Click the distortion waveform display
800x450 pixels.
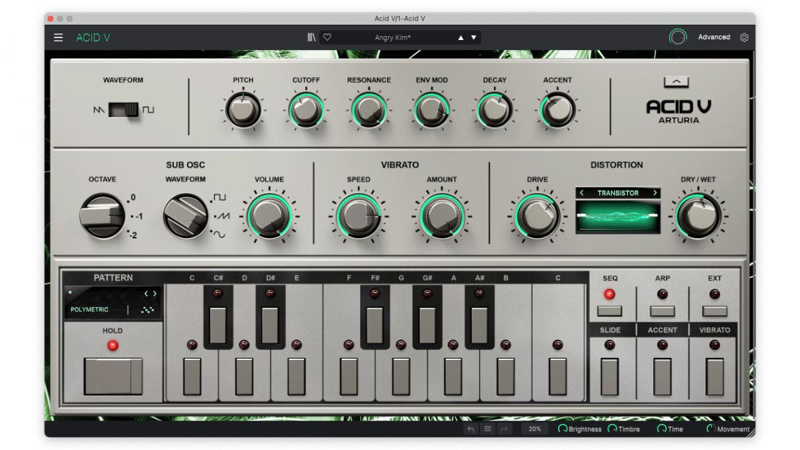[618, 217]
